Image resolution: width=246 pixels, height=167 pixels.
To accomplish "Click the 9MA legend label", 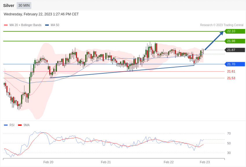I will pyautogui.click(x=27, y=125).
